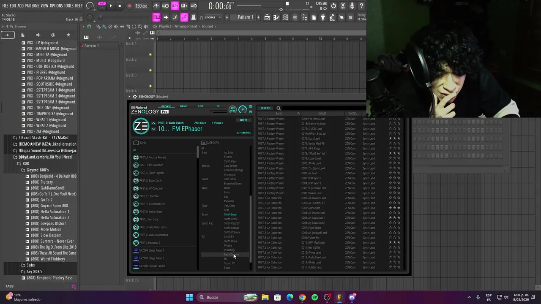The image size is (541, 304).
Task: Switch ZENOLOGY to the BASIC tab
Action: (x=183, y=106)
